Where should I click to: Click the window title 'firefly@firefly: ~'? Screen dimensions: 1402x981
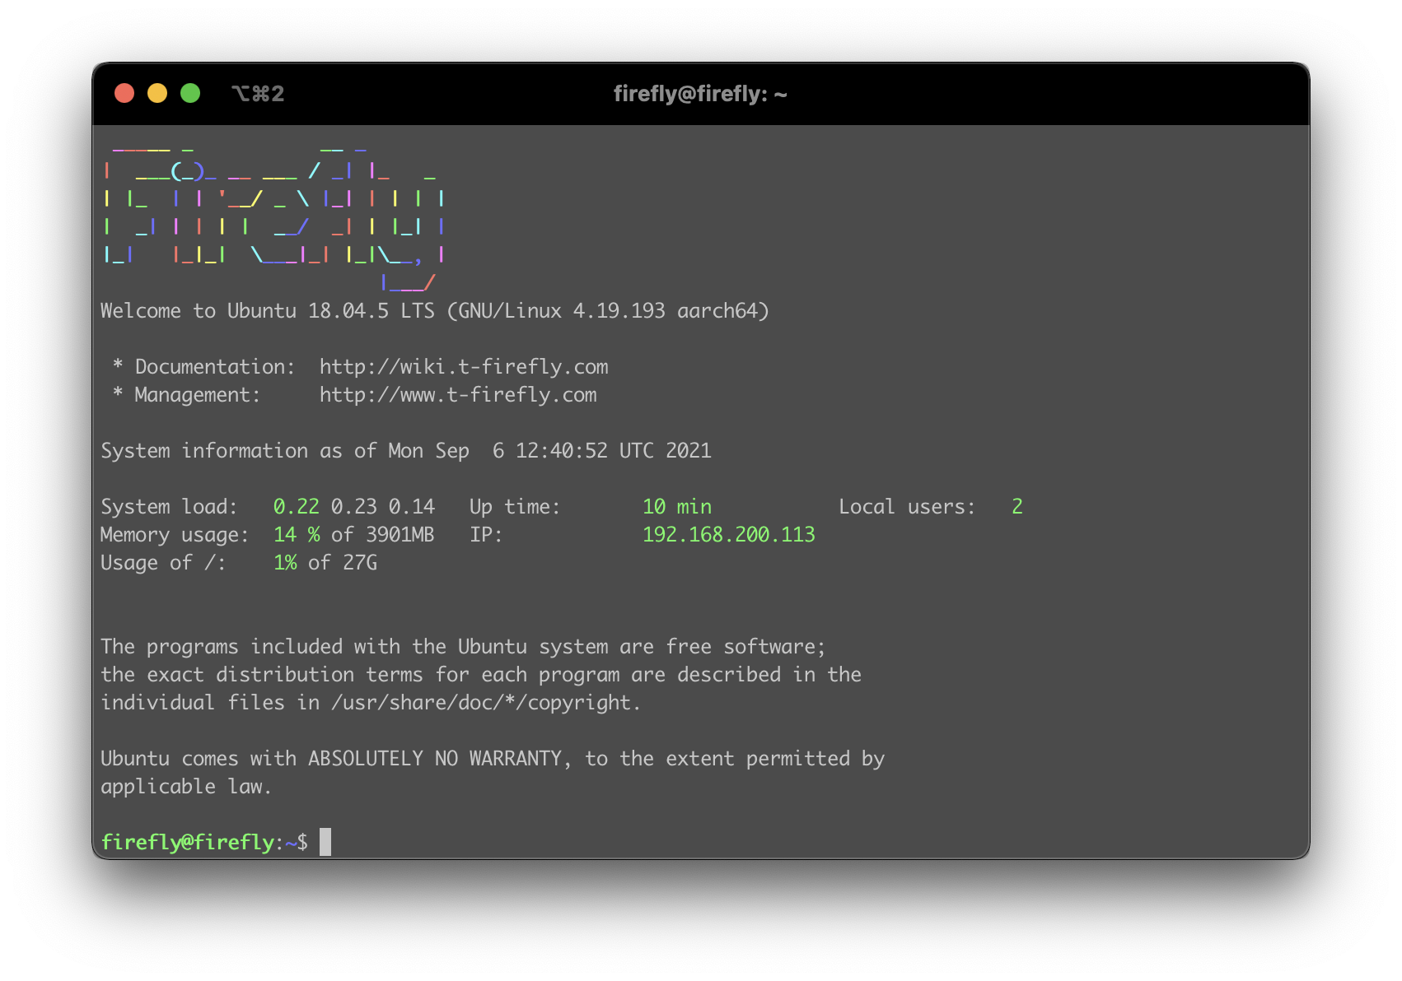[x=700, y=94]
